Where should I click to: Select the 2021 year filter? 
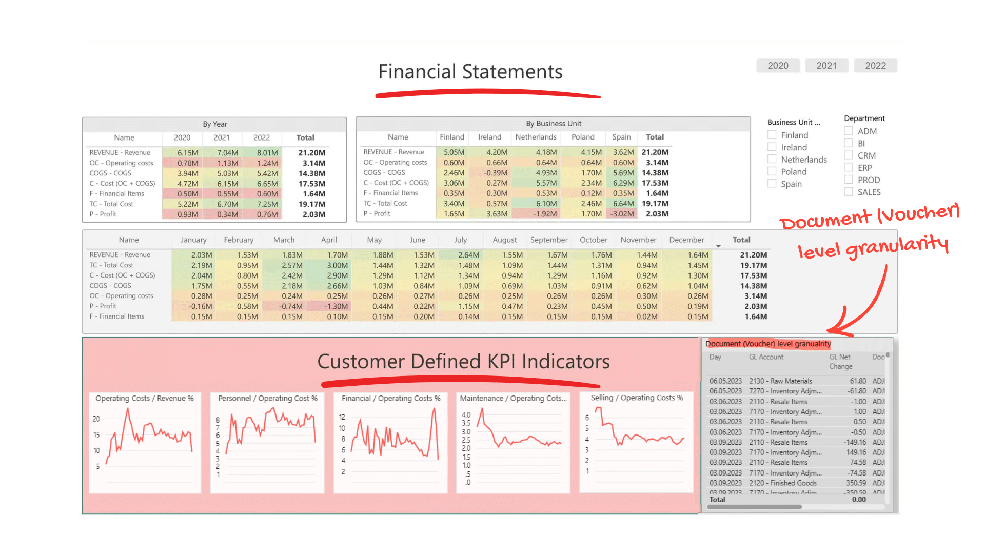pyautogui.click(x=826, y=66)
